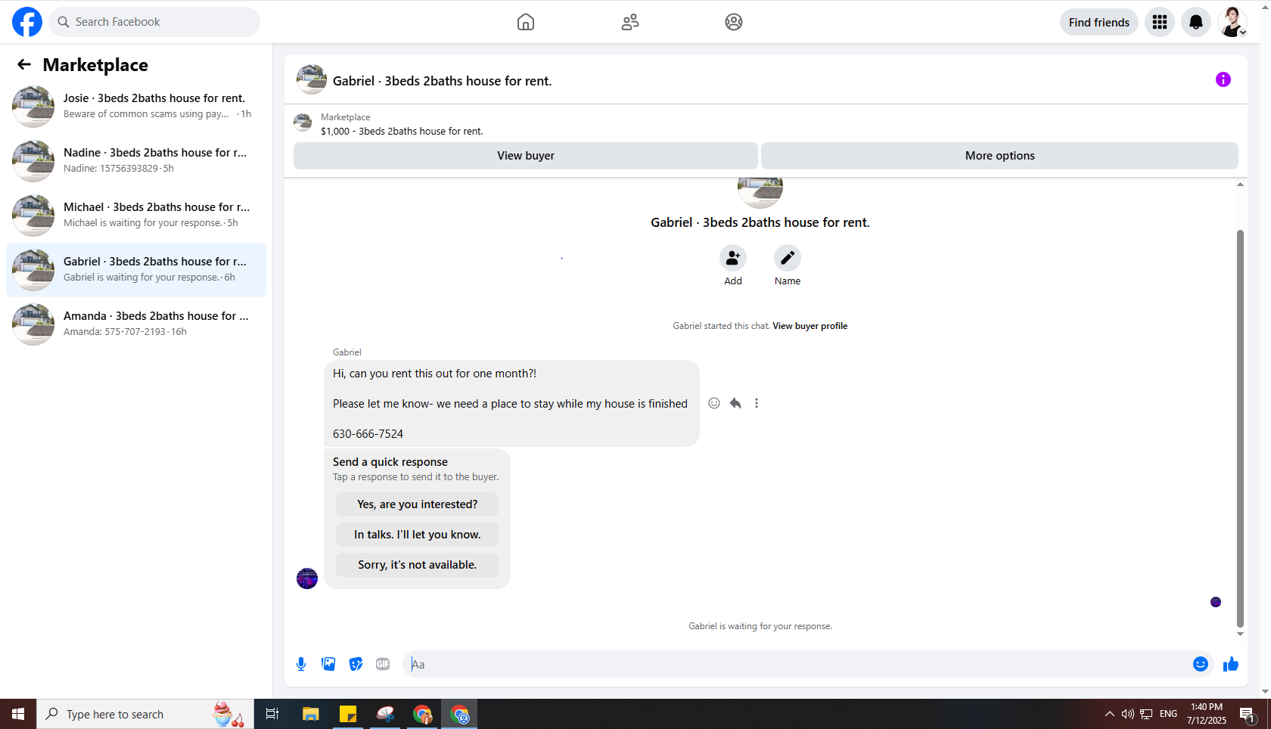
Task: Click the message text field Aa
Action: click(798, 664)
